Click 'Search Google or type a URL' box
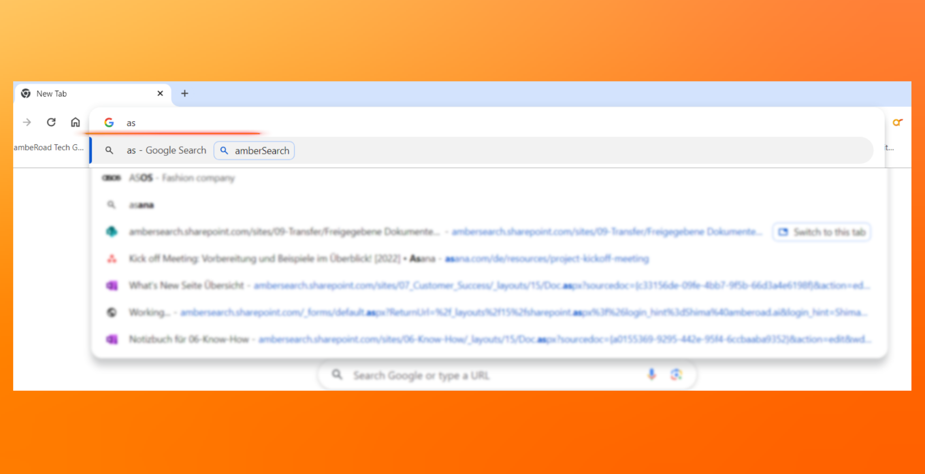925x474 pixels. point(507,375)
